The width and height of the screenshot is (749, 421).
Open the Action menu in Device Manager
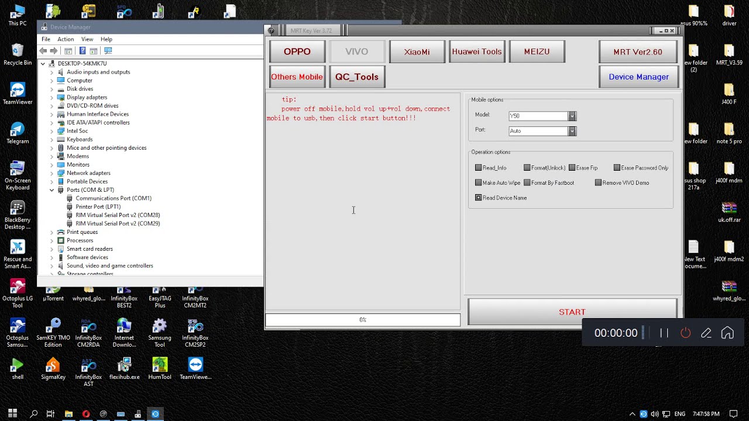pyautogui.click(x=66, y=39)
